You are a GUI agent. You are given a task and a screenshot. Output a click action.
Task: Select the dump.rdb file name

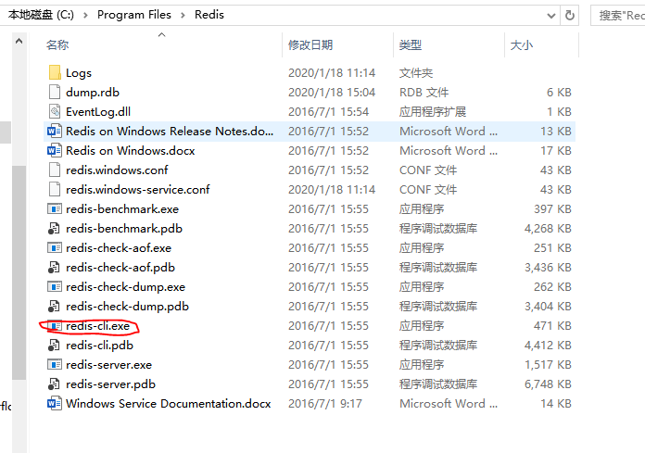pos(93,92)
